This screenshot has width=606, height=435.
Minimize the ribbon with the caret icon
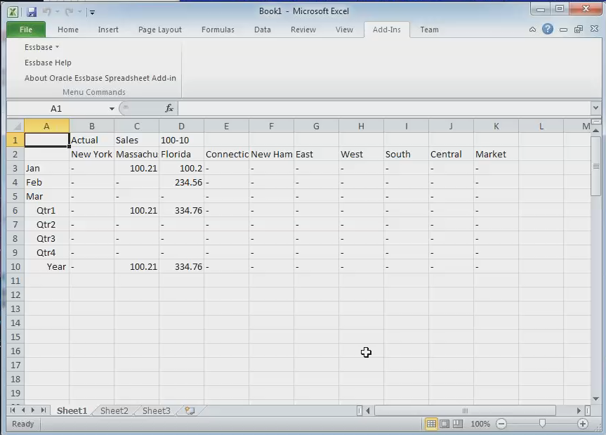point(532,30)
